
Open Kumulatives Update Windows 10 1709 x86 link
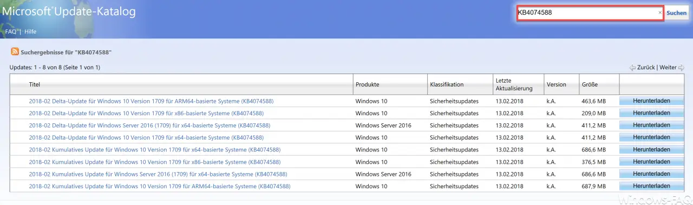(155, 162)
